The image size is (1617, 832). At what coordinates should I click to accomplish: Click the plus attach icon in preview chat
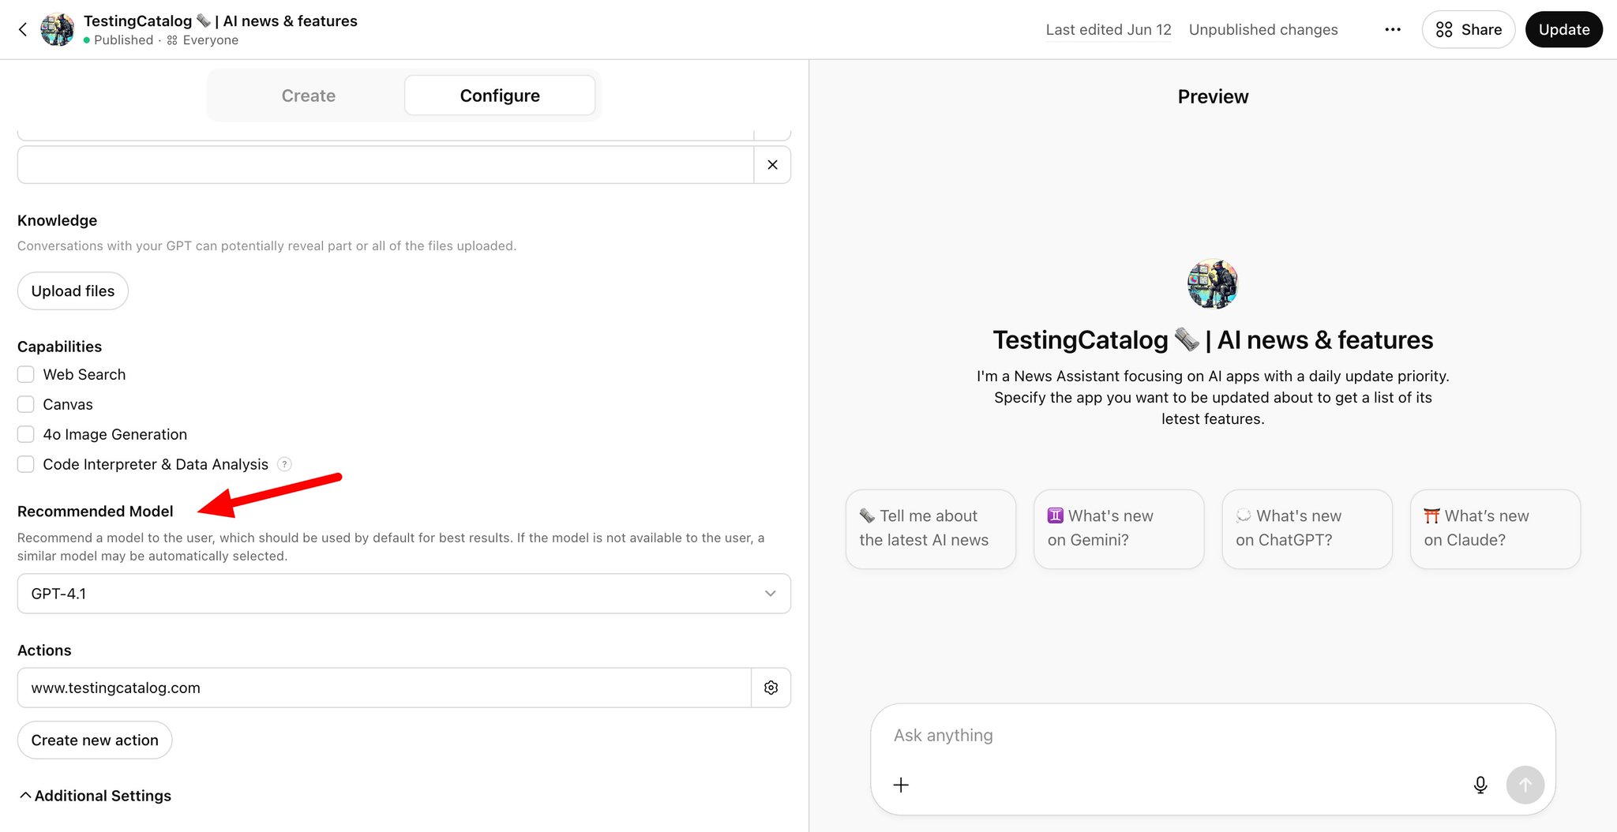click(901, 785)
